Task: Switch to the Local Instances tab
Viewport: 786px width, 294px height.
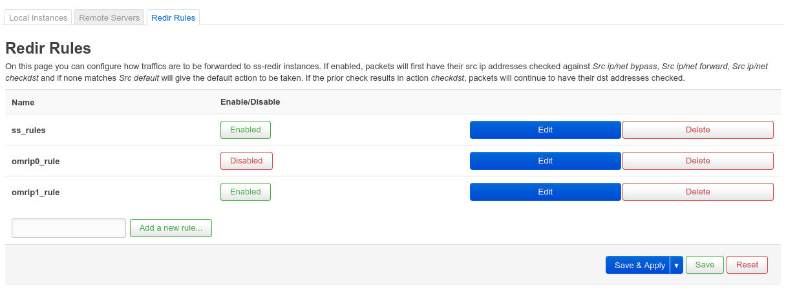Action: [38, 18]
